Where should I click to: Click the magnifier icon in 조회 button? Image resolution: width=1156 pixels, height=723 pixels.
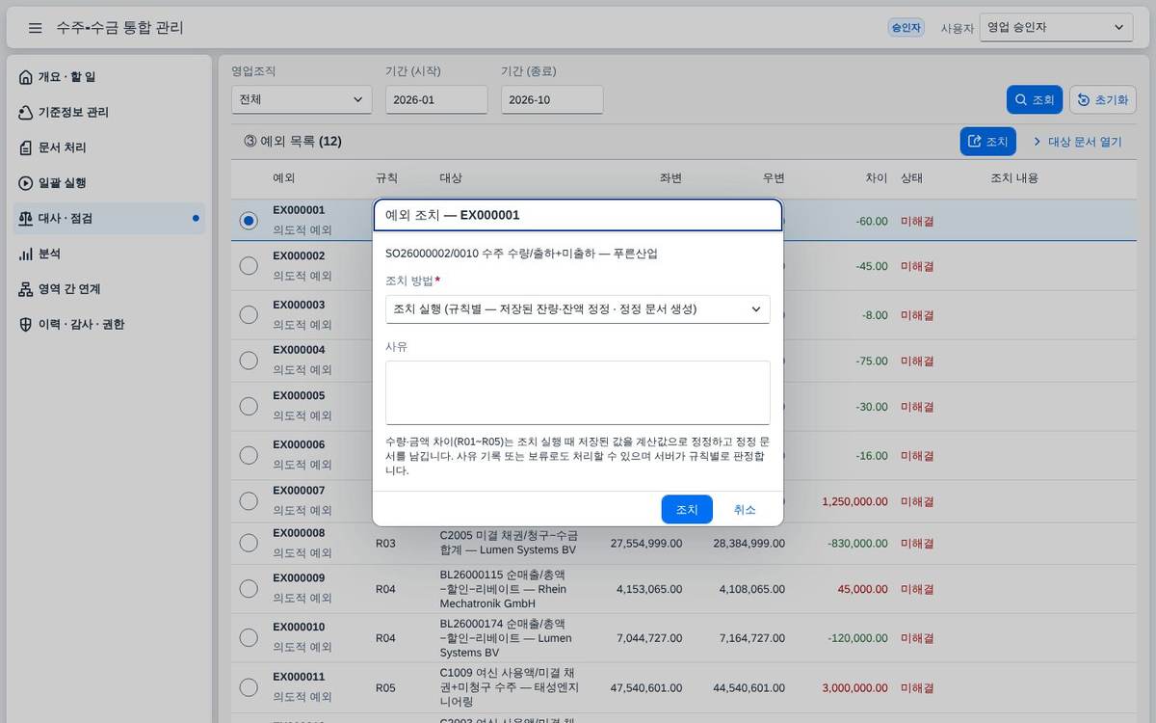click(1021, 99)
